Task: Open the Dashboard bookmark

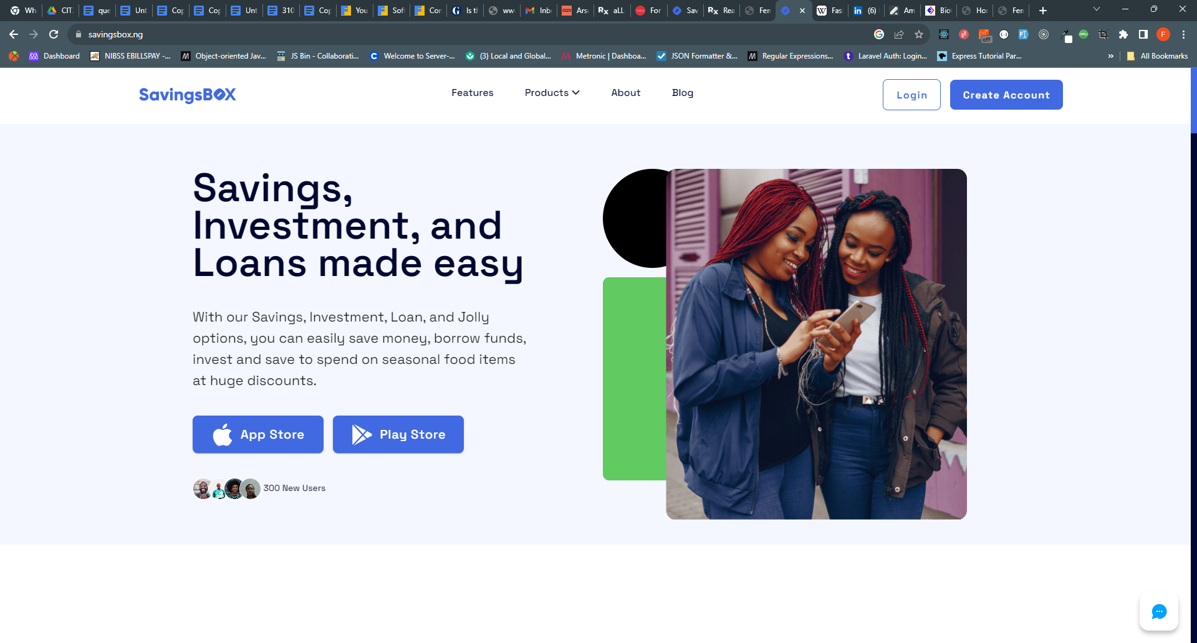Action: [x=54, y=56]
